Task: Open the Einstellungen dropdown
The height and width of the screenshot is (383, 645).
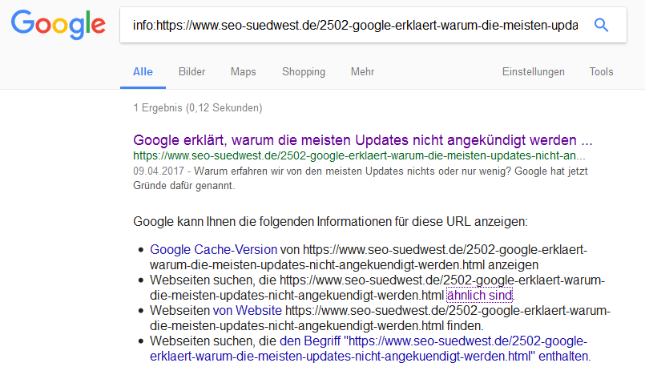Action: pyautogui.click(x=533, y=72)
